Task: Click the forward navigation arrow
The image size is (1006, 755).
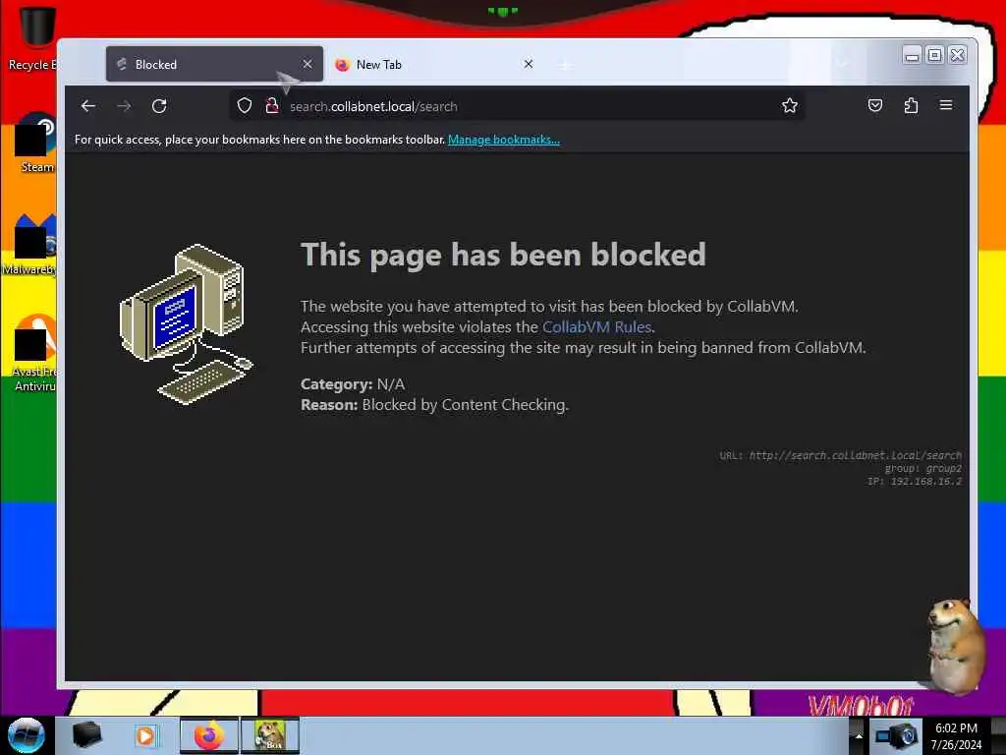Action: point(124,106)
